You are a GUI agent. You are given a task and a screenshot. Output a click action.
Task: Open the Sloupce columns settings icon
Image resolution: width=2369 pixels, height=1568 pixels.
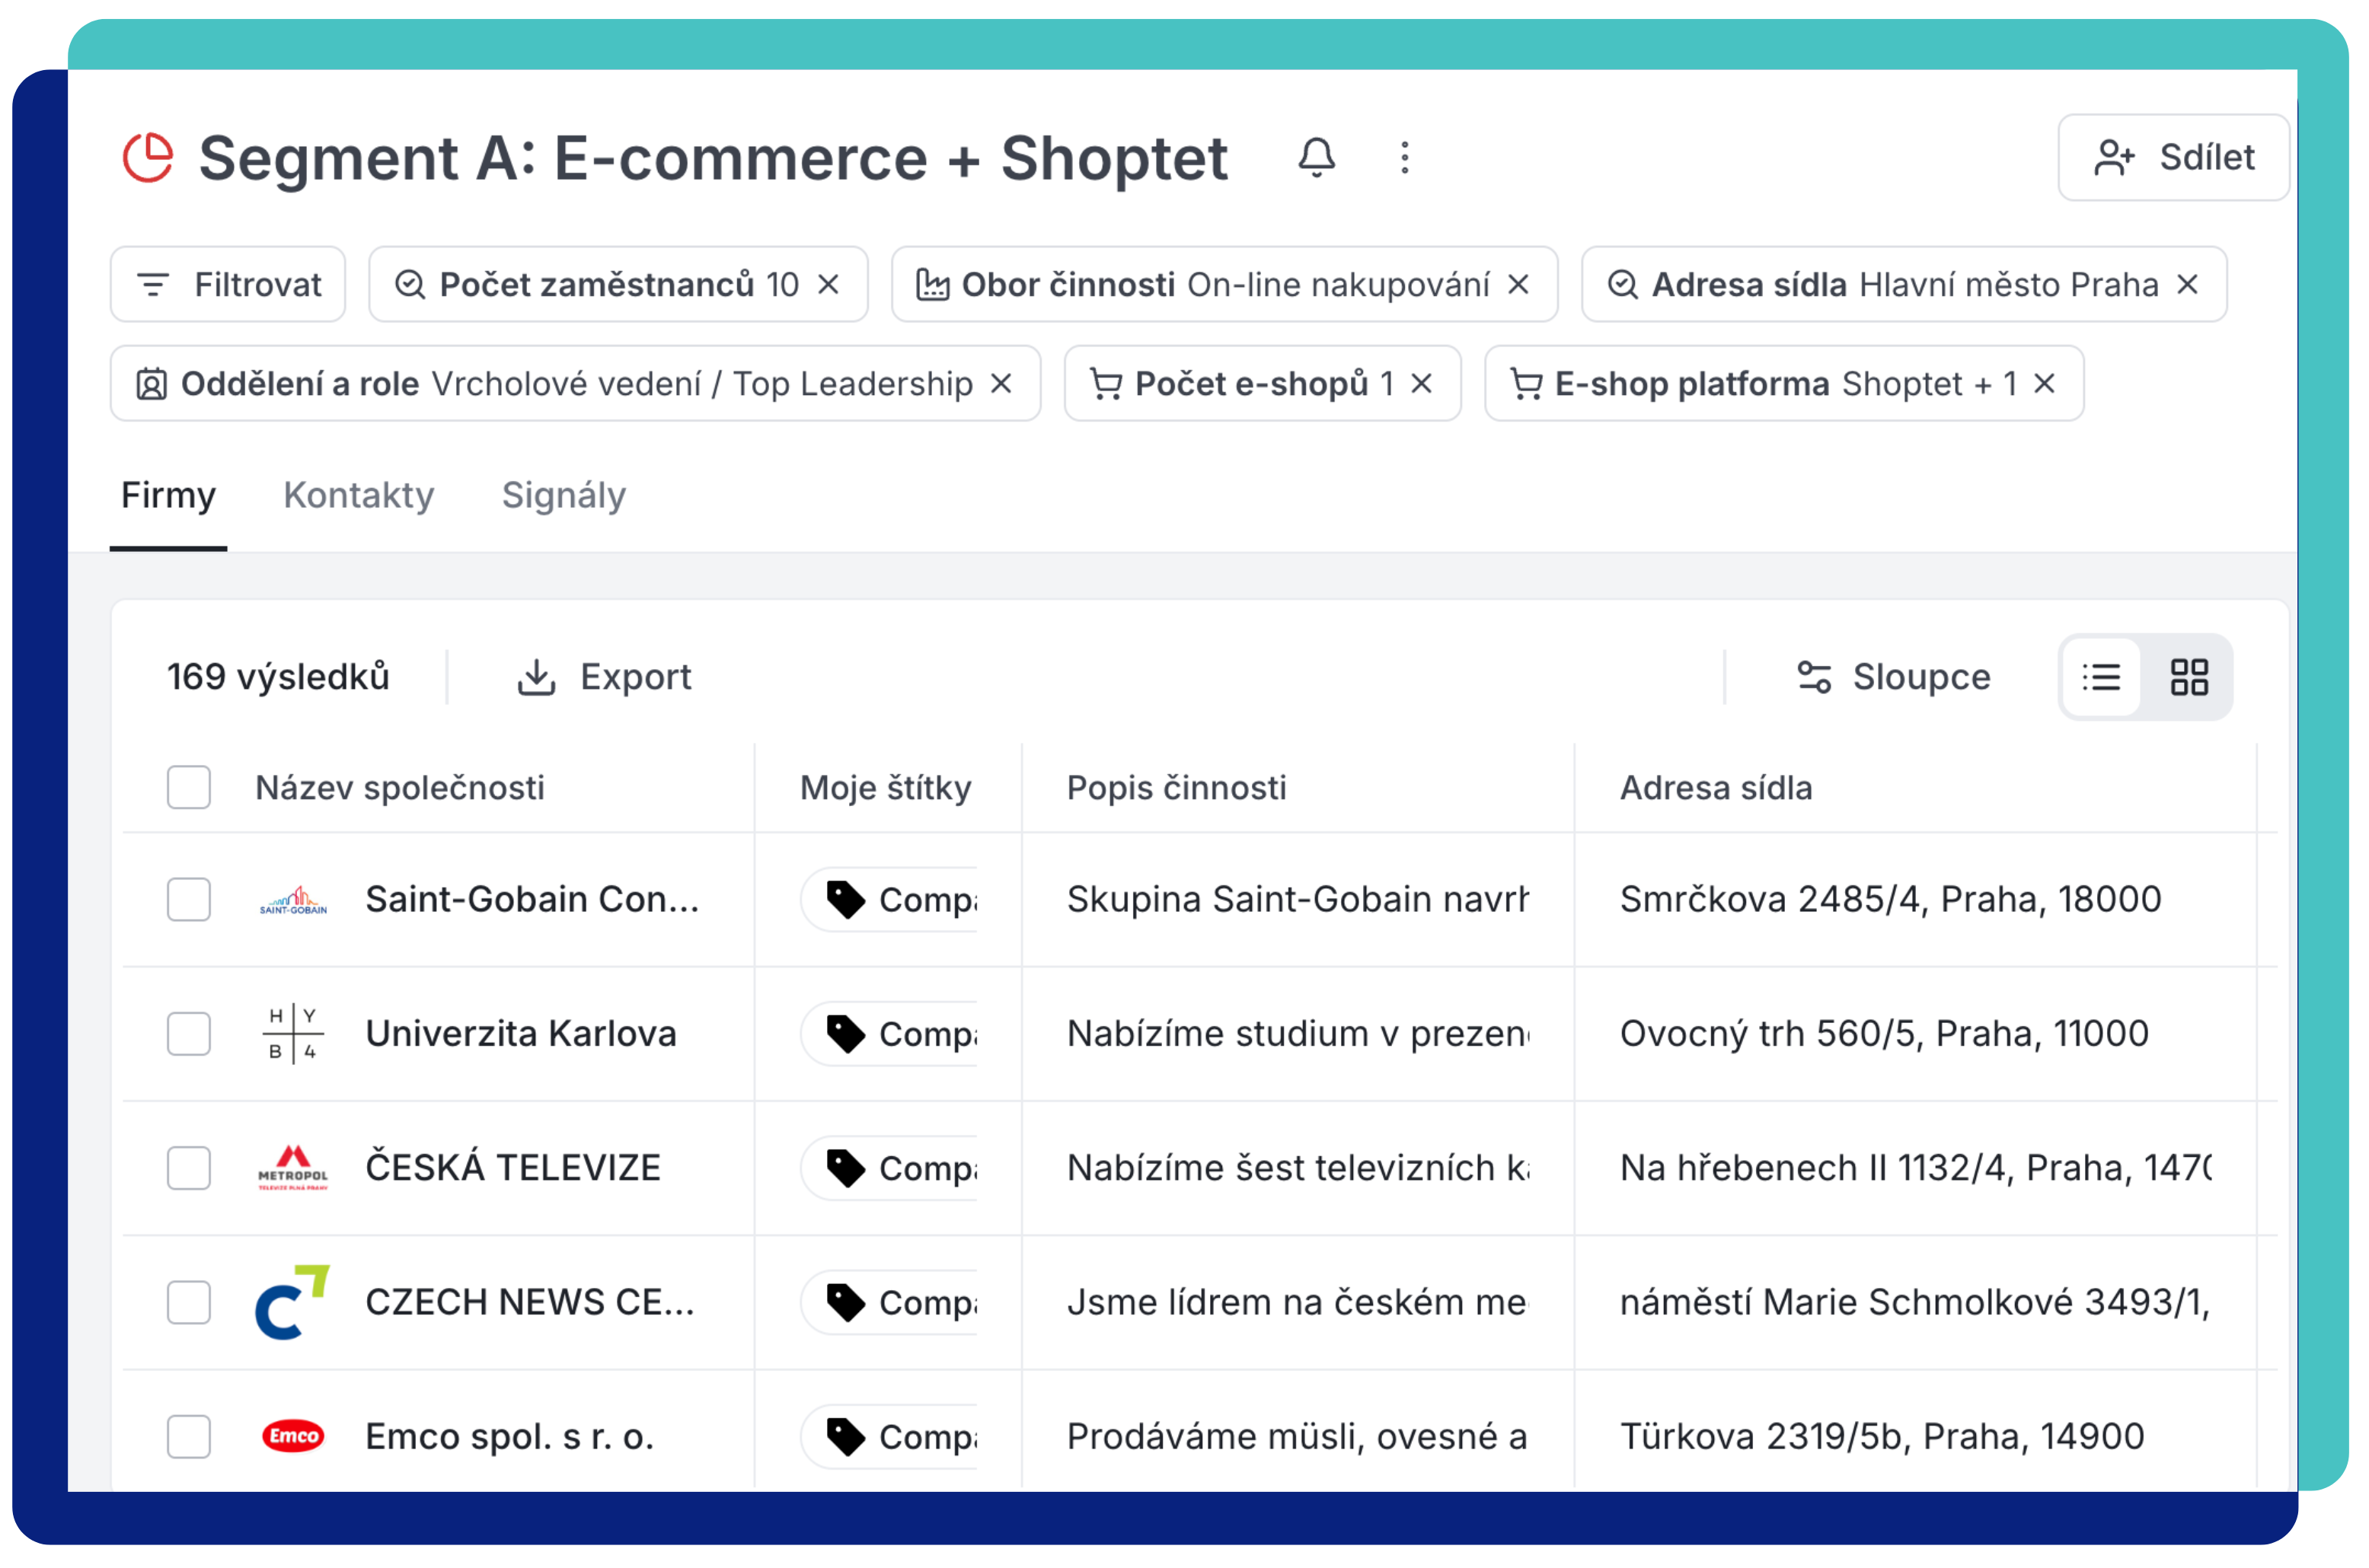(1814, 676)
